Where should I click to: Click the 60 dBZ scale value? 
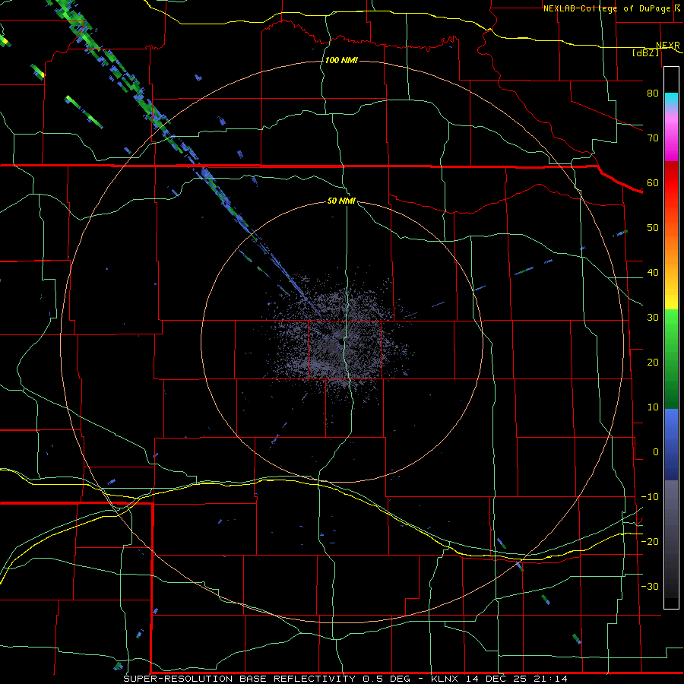click(x=653, y=182)
